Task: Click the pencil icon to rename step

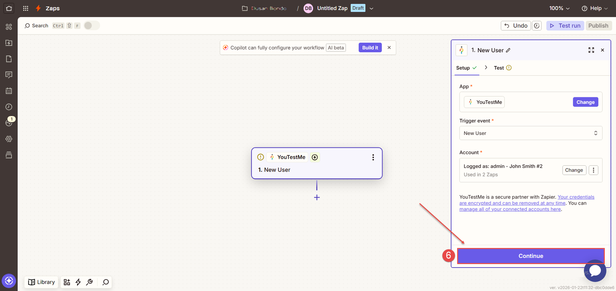Action: 508,50
